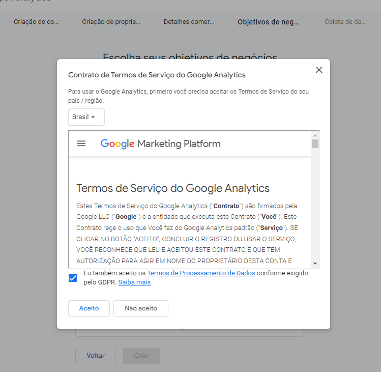
Task: Follow the Saiba mais link
Action: (x=134, y=282)
